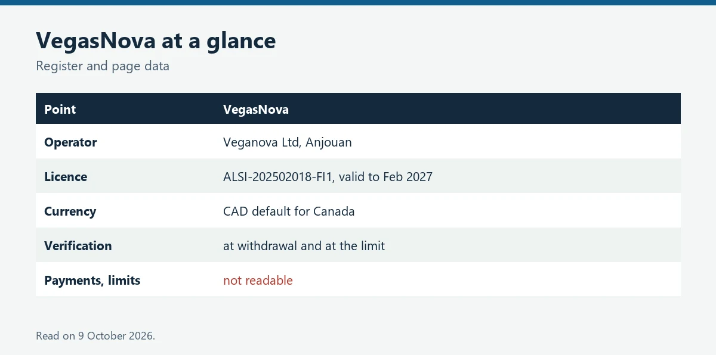Click the blue bar at page top
The image size is (716, 355).
tap(358, 2)
